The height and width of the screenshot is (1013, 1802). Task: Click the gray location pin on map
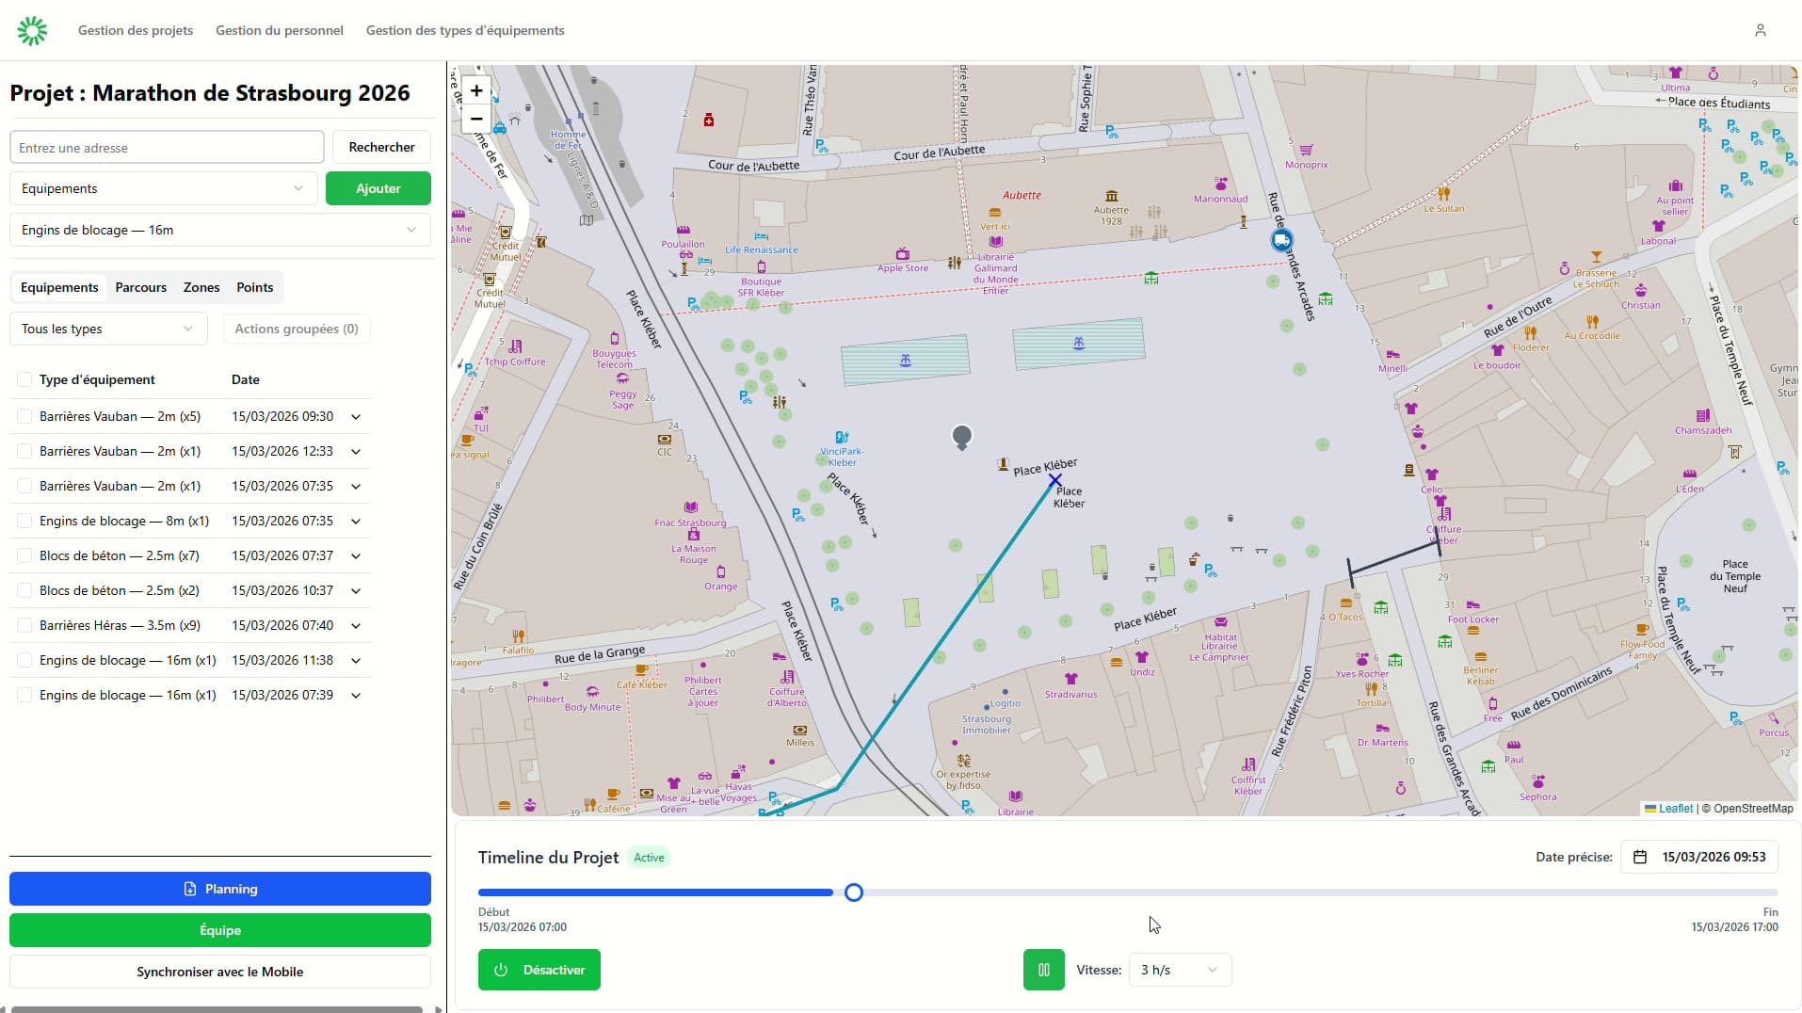click(961, 437)
